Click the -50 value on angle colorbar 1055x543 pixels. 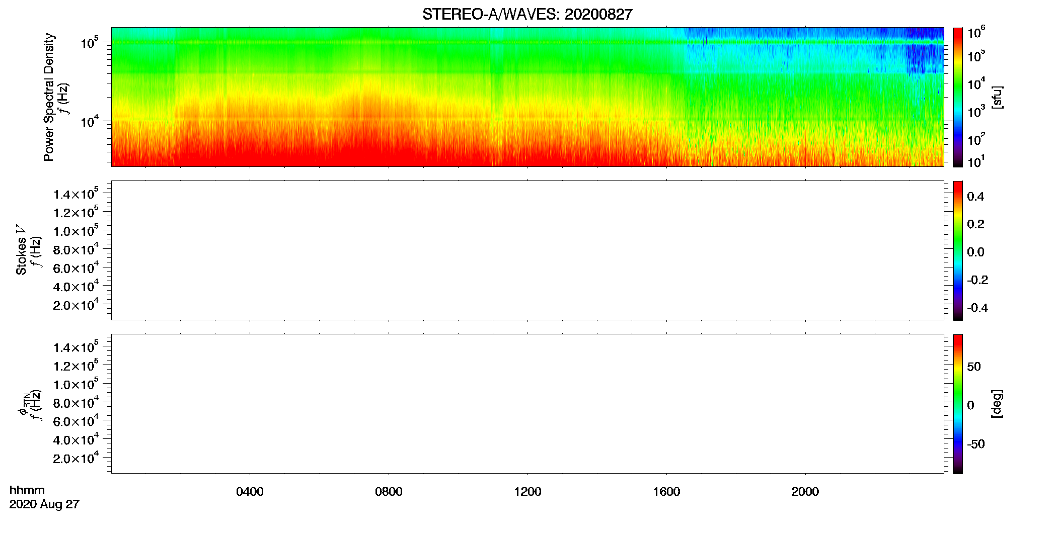click(x=976, y=444)
